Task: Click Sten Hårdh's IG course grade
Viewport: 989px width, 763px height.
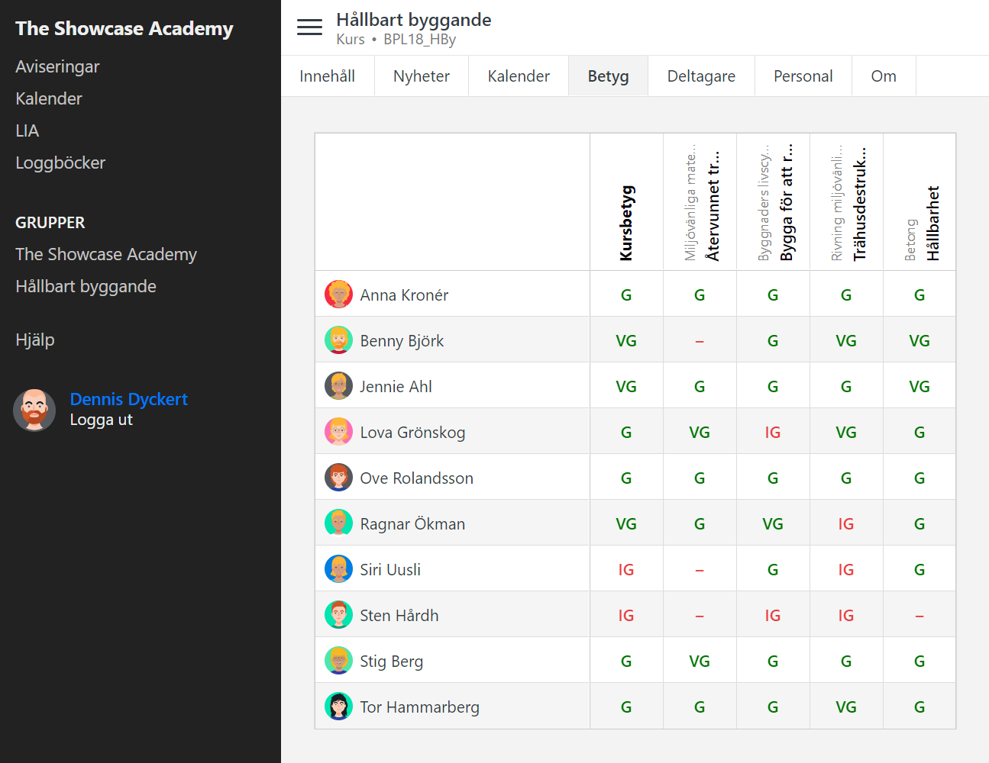Action: (x=626, y=614)
